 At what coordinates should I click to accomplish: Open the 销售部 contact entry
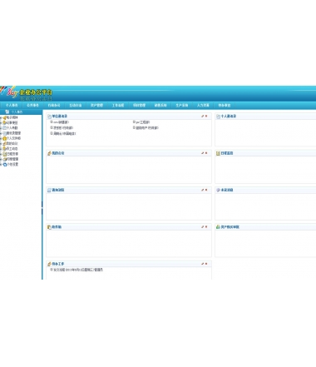tap(61, 122)
